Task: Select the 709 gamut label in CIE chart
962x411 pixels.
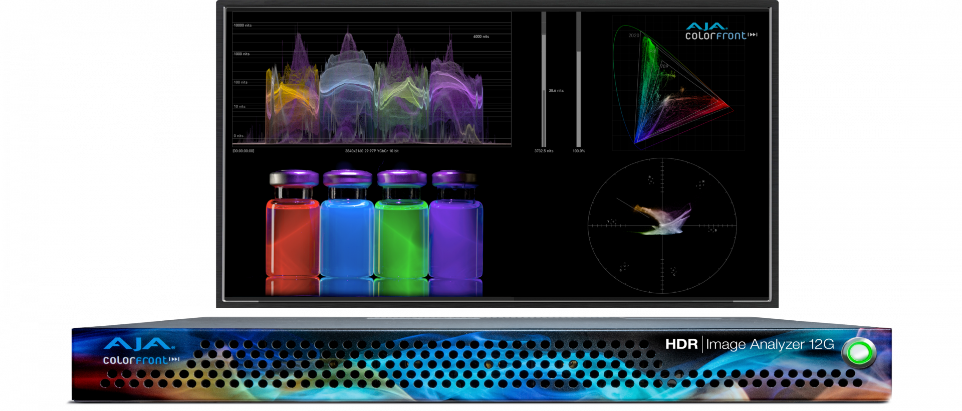Action: click(664, 66)
